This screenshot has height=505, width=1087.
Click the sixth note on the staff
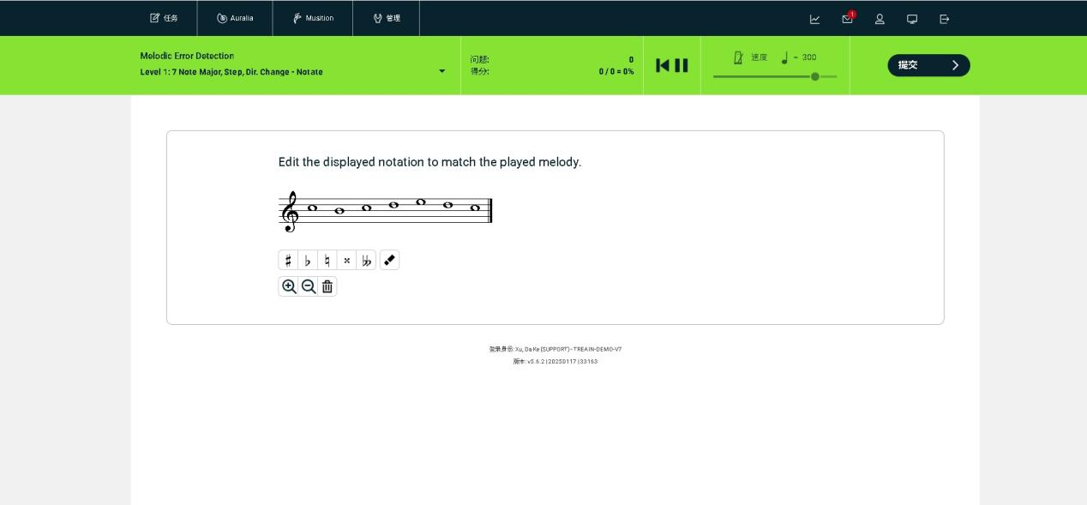[448, 205]
